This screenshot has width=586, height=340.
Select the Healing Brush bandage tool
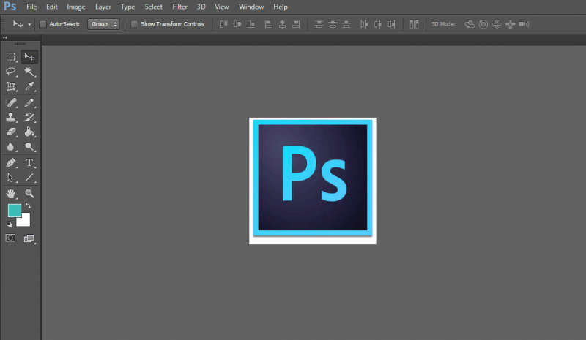(10, 102)
